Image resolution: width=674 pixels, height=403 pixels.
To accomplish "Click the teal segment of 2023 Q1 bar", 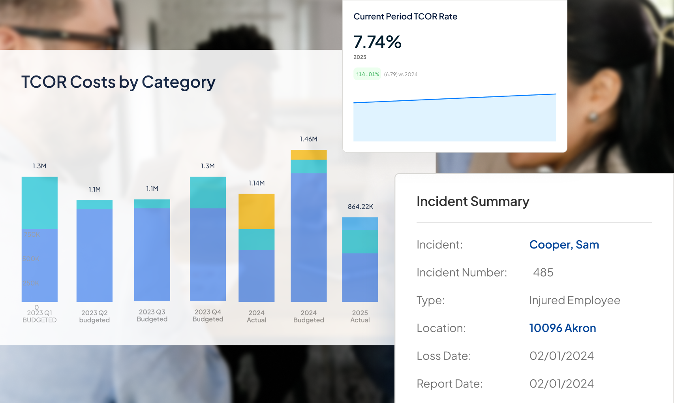I will [x=39, y=201].
